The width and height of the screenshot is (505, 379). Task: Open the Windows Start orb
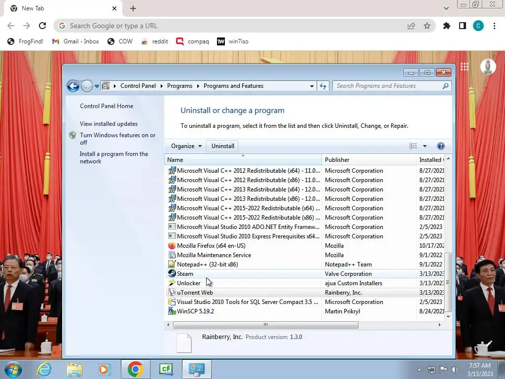click(13, 369)
